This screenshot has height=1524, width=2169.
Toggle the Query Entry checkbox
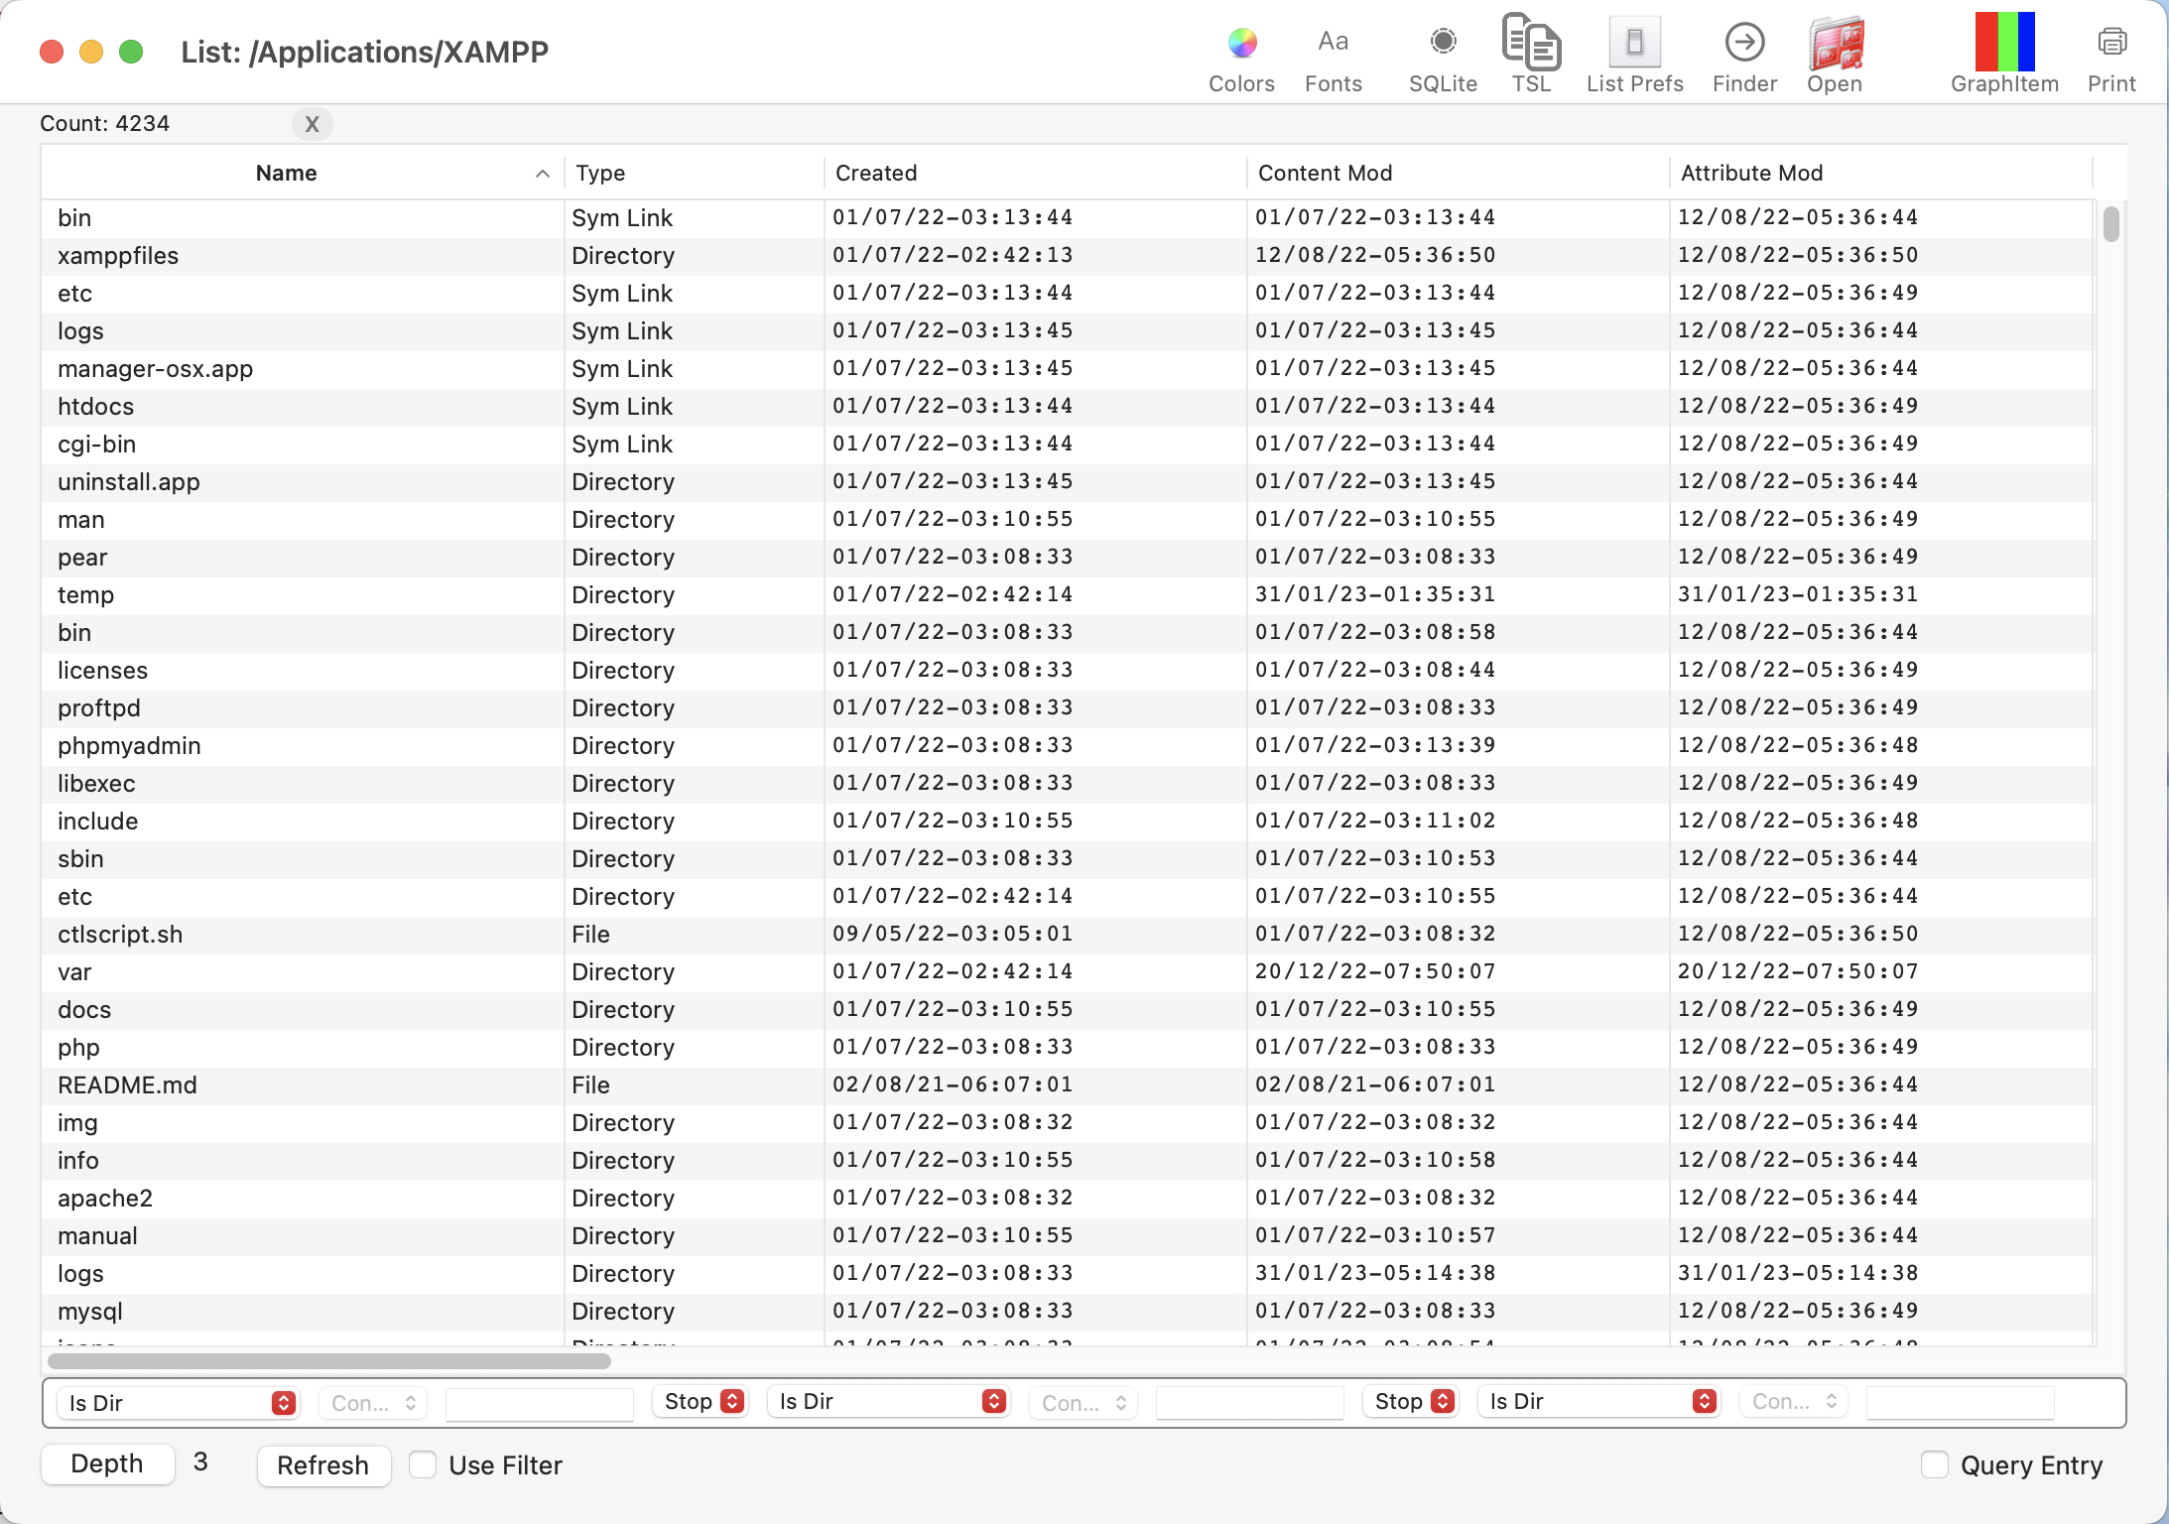(1935, 1464)
